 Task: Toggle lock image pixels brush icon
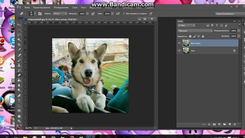point(194,36)
